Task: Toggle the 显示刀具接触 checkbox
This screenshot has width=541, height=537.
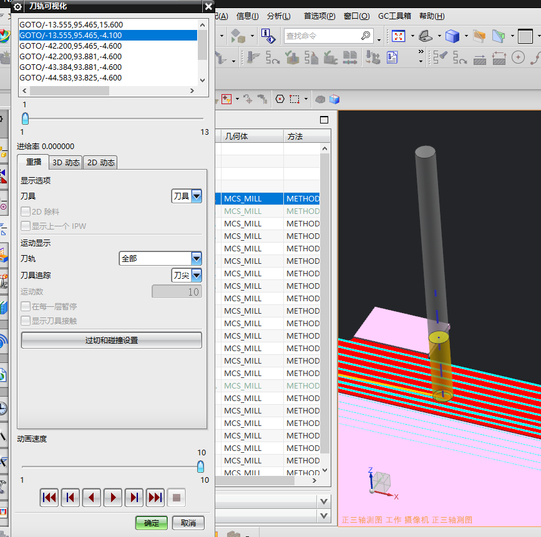Action: pyautogui.click(x=26, y=321)
